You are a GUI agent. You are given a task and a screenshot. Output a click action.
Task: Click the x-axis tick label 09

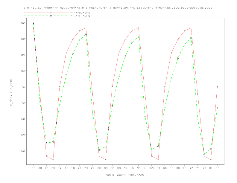point(53,168)
